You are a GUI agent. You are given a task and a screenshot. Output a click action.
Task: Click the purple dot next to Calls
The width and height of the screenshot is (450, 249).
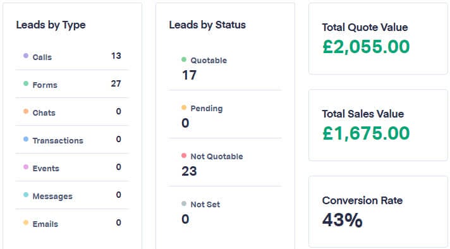pos(26,56)
